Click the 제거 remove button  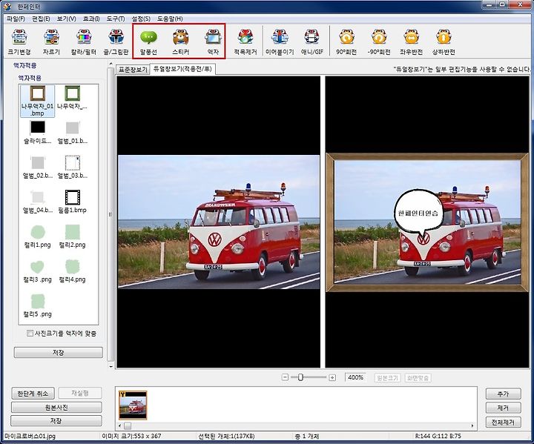pyautogui.click(x=503, y=408)
